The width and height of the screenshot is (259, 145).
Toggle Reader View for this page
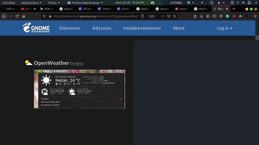click(x=142, y=16)
